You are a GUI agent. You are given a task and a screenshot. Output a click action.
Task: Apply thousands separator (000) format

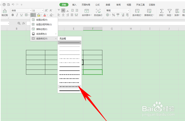click(118, 15)
